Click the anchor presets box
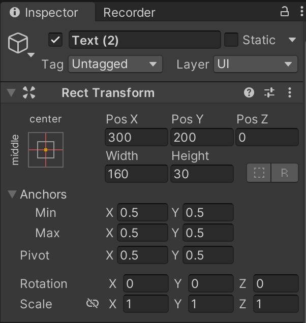 click(46, 150)
